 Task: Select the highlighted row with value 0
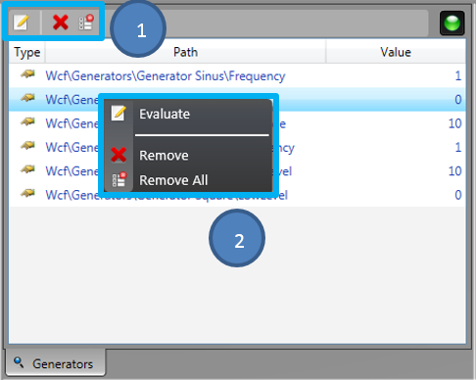tap(237, 100)
